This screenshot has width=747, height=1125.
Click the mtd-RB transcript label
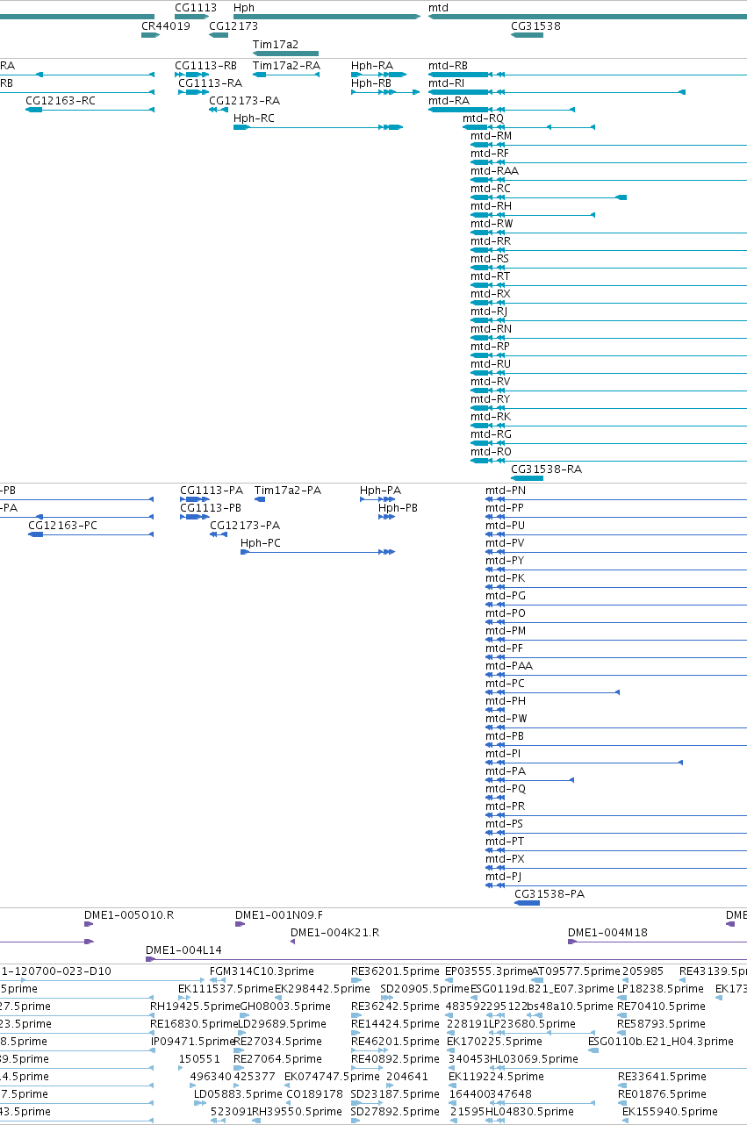click(448, 65)
